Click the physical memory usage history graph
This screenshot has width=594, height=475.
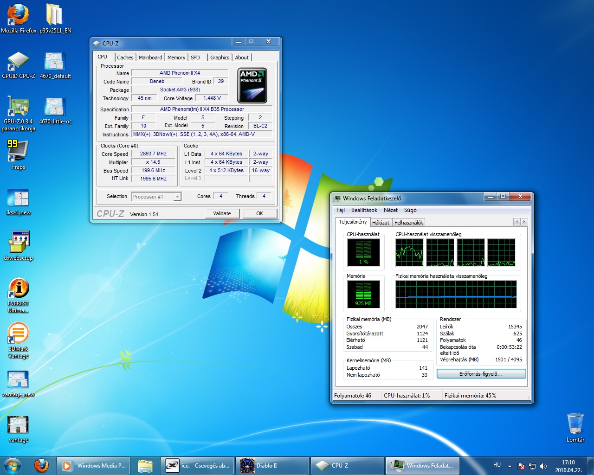click(x=456, y=294)
